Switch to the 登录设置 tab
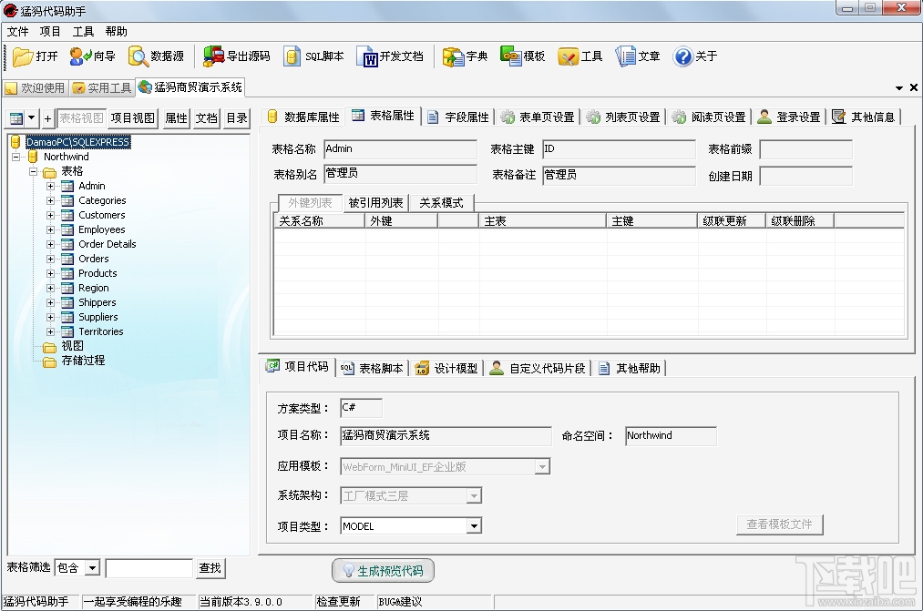This screenshot has height=611, width=923. 789,117
